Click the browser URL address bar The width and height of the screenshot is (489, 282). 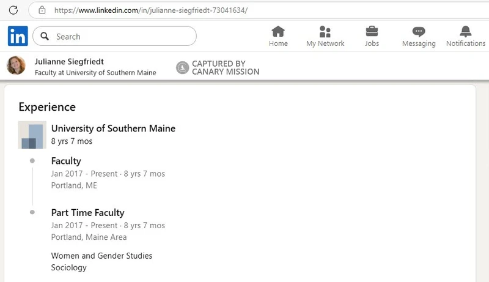pos(259,10)
